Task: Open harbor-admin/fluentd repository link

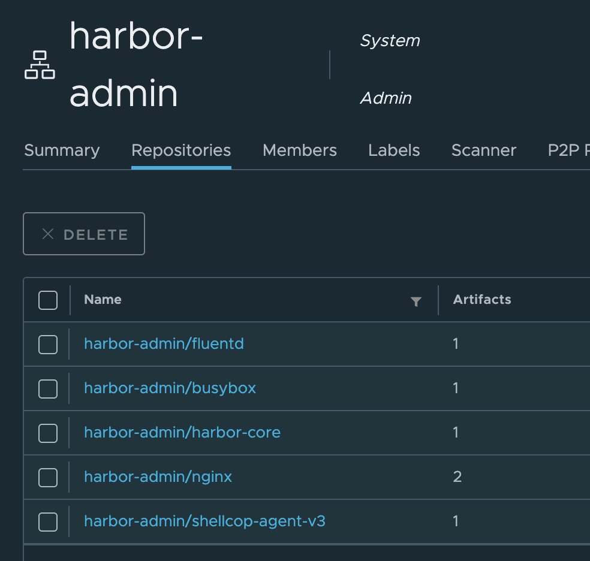Action: click(164, 343)
